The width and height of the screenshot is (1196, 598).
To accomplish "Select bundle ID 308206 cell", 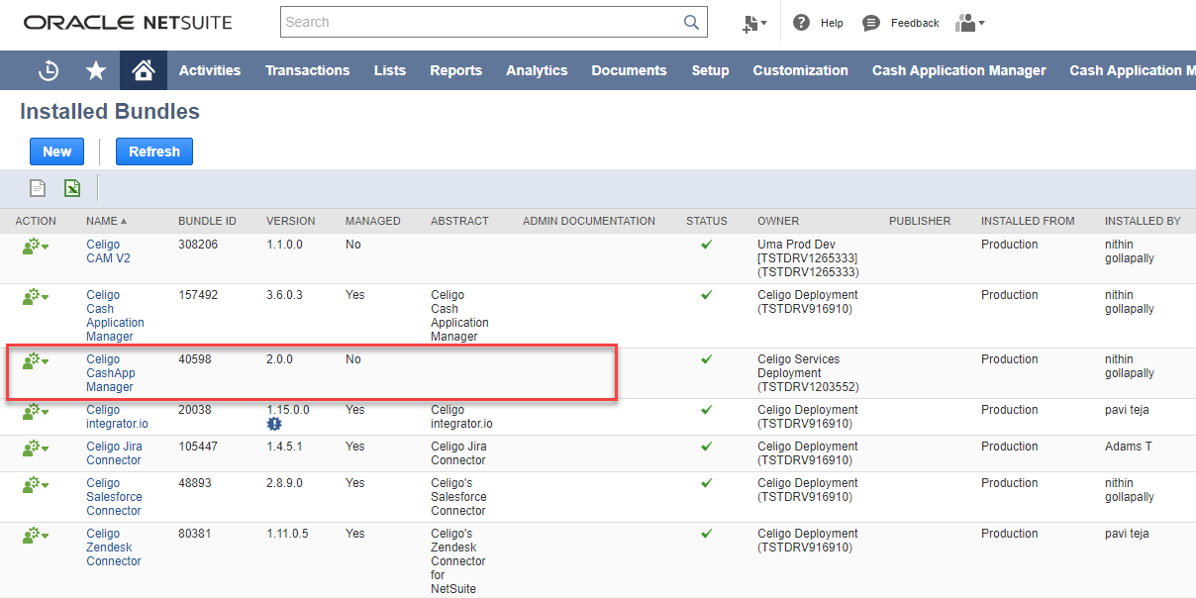I will pos(198,245).
